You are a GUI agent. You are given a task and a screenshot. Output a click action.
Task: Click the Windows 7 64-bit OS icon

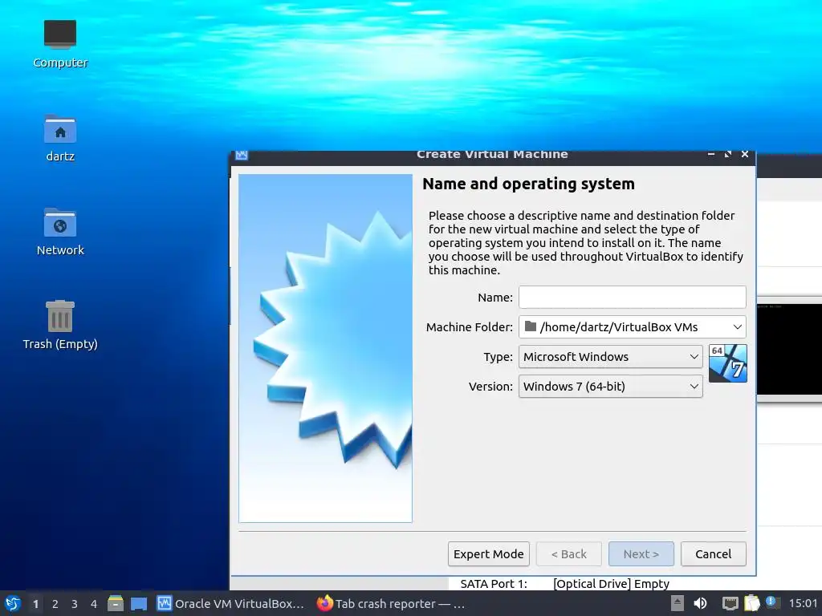[727, 363]
